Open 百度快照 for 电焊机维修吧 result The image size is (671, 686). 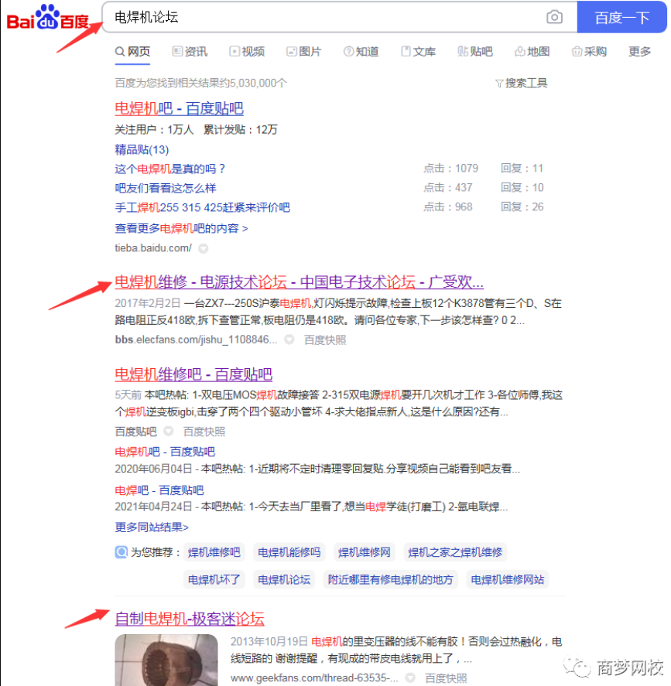[204, 432]
